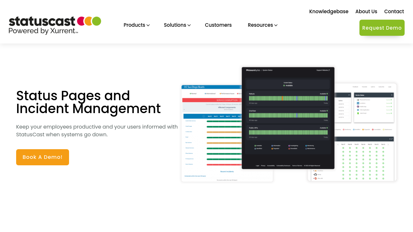
Task: Click the StatusCast wordmark logo
Action: [42, 21]
